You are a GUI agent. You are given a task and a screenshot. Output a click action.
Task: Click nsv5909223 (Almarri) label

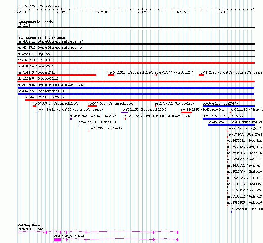(245, 178)
